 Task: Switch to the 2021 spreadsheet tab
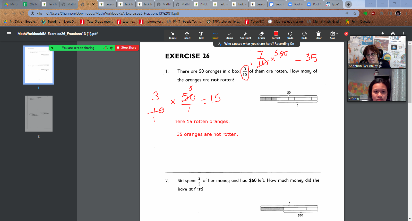click(30, 4)
